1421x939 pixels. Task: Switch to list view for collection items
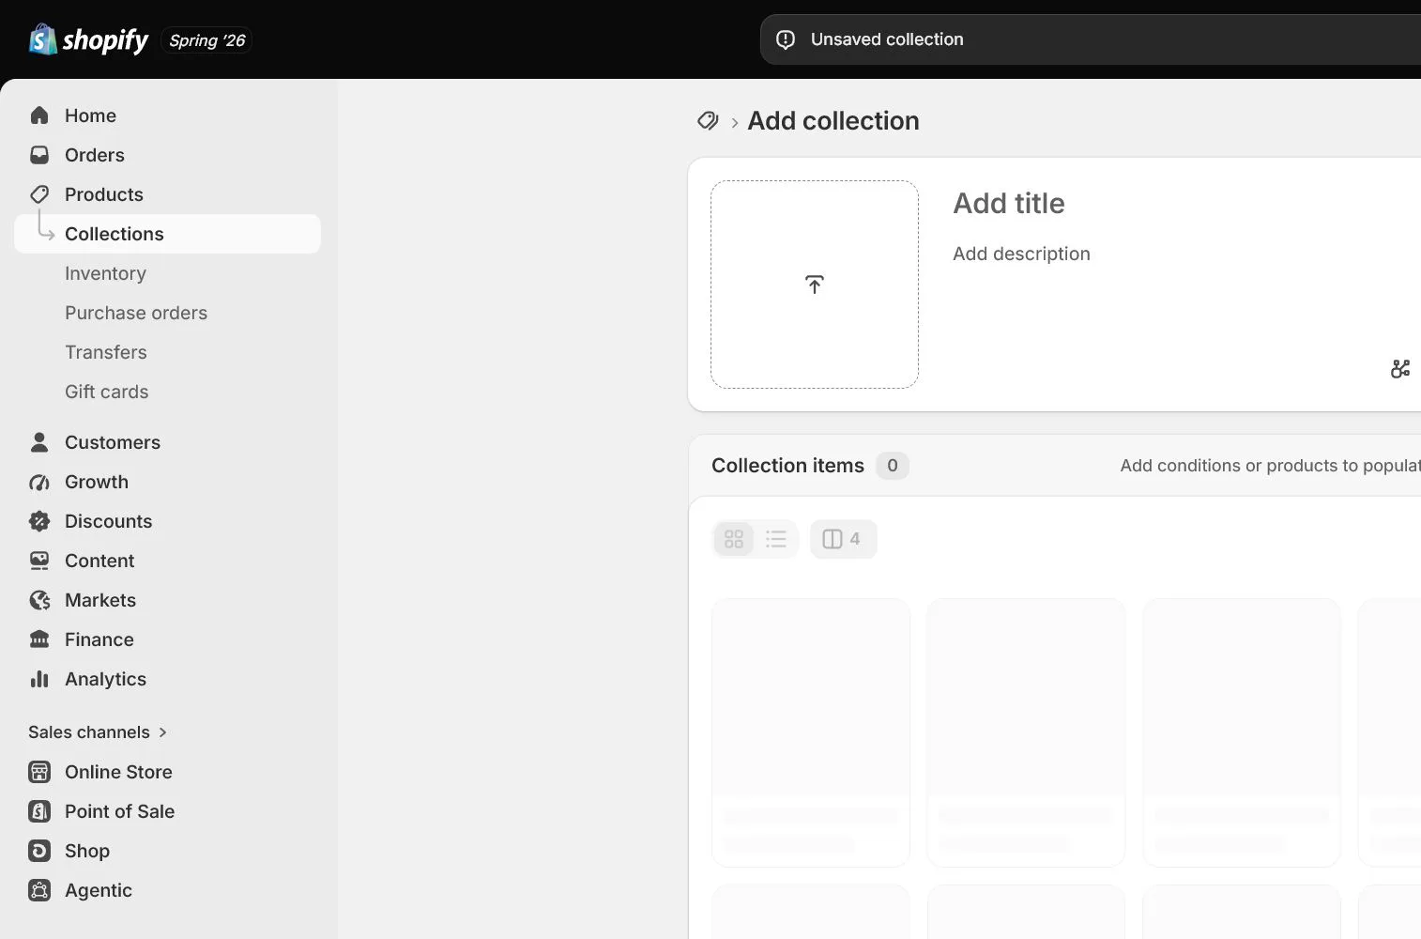tap(776, 539)
